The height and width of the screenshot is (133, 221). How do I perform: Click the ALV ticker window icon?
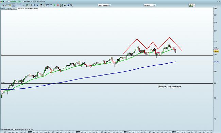[1, 2]
